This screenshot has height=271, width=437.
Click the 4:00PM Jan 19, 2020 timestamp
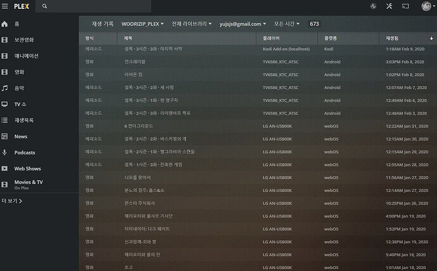coord(405,216)
